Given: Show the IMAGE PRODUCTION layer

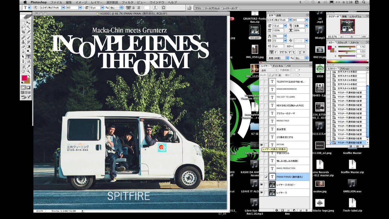Looking at the screenshot, I should pos(261,169).
